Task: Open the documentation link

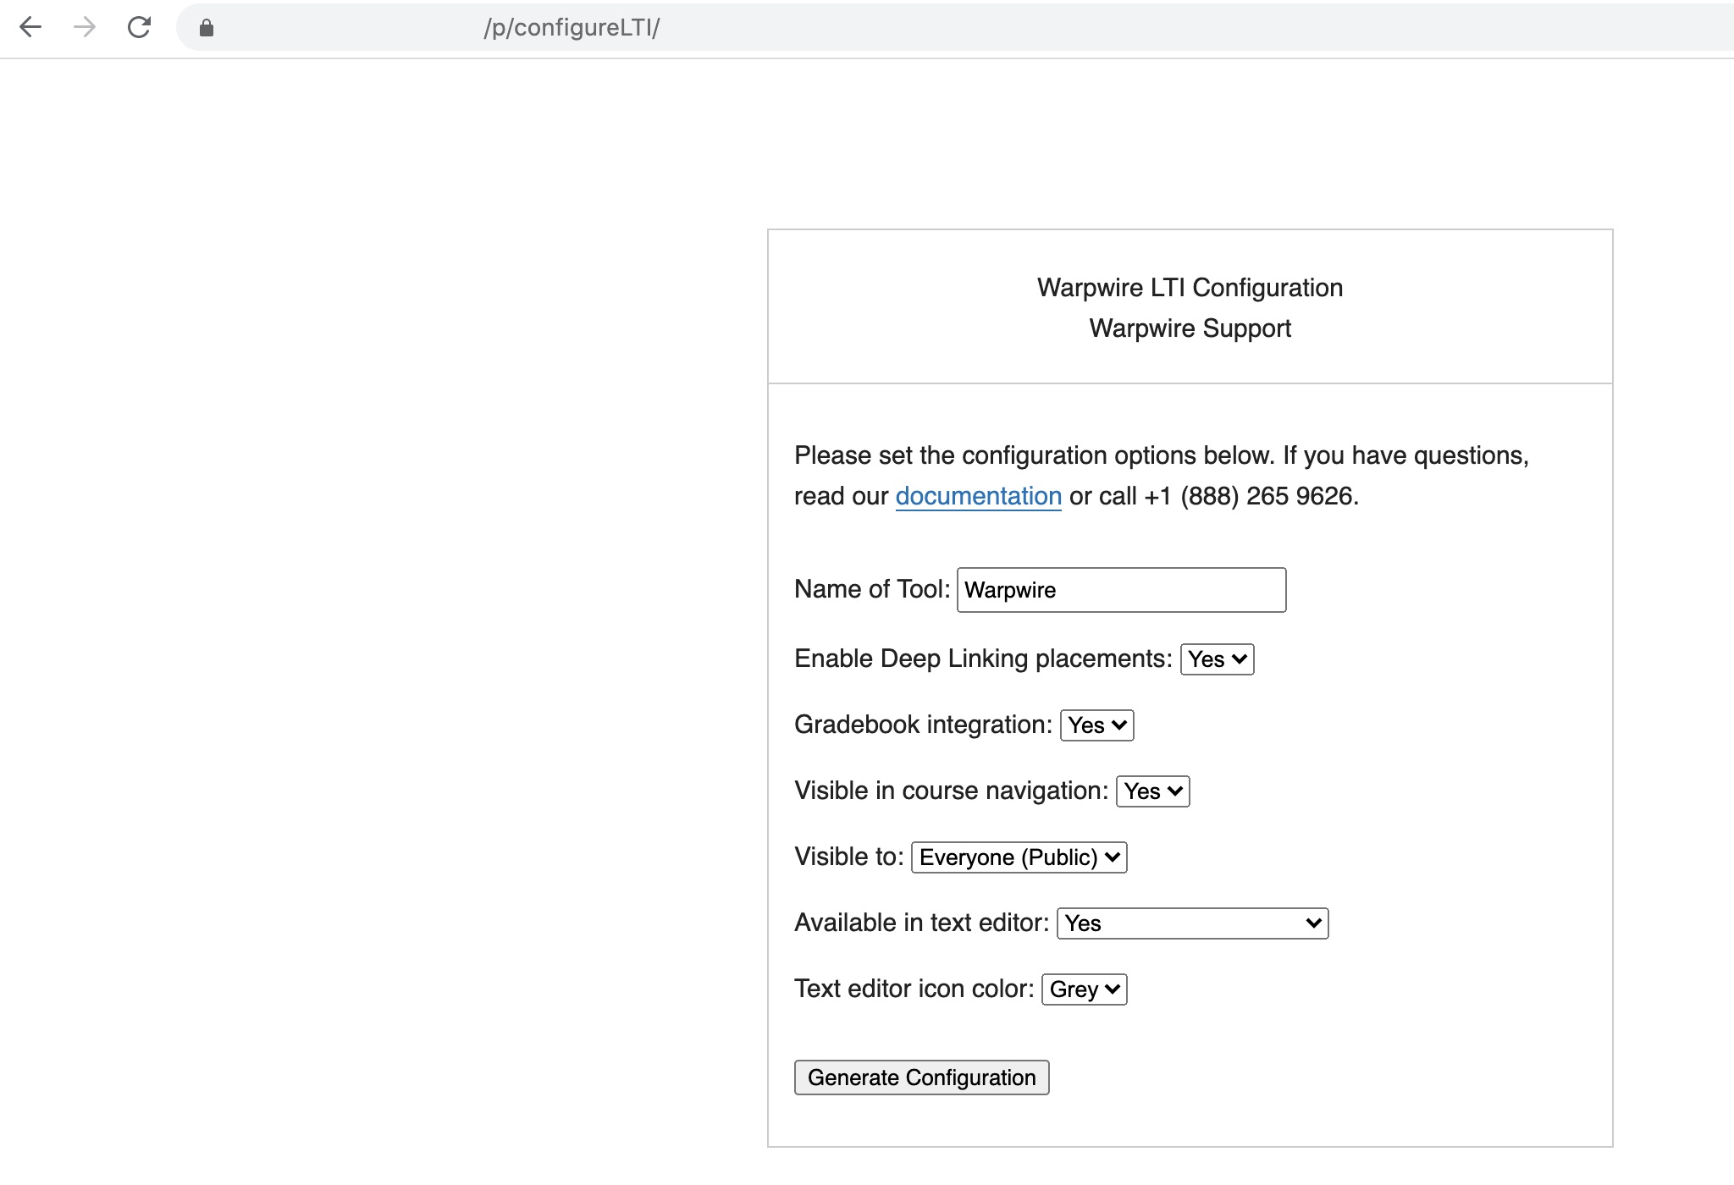Action: click(x=978, y=496)
